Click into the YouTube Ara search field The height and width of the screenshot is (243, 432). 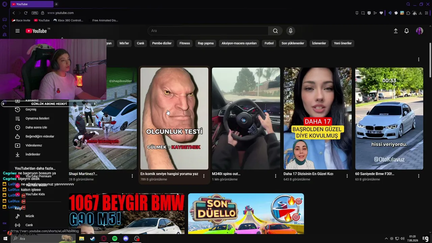point(208,31)
